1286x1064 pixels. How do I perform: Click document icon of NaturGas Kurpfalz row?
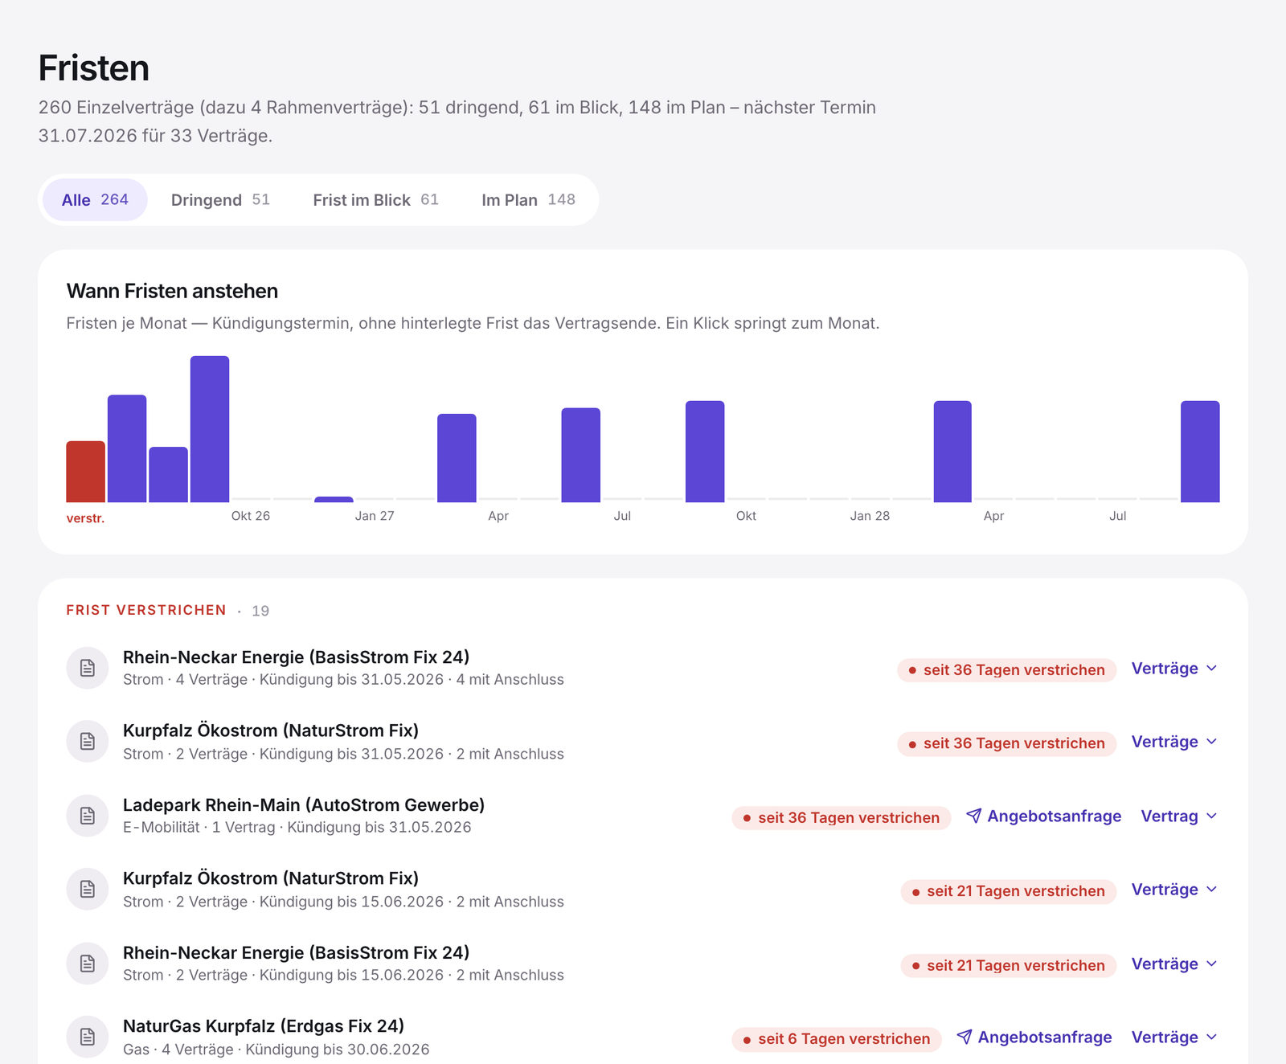click(x=87, y=1037)
